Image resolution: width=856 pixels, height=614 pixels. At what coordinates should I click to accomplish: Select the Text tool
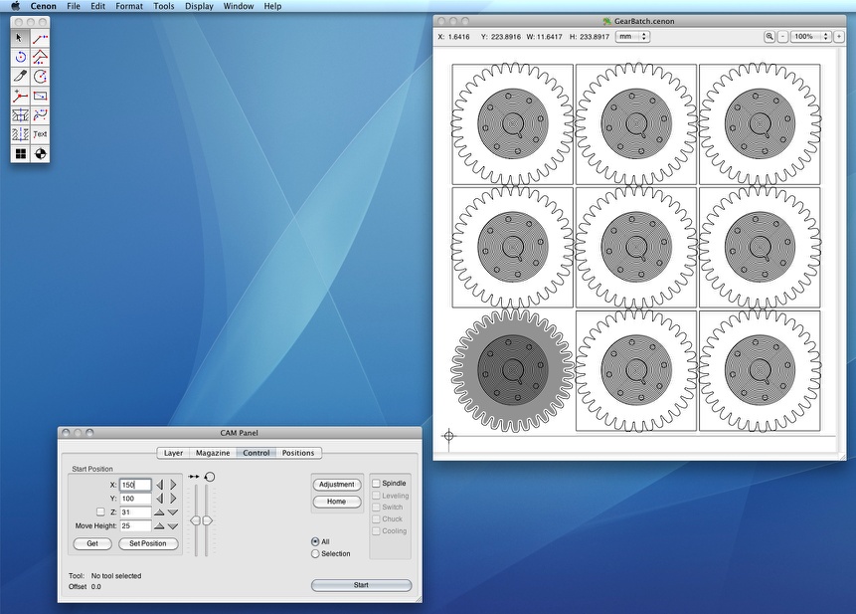40,134
